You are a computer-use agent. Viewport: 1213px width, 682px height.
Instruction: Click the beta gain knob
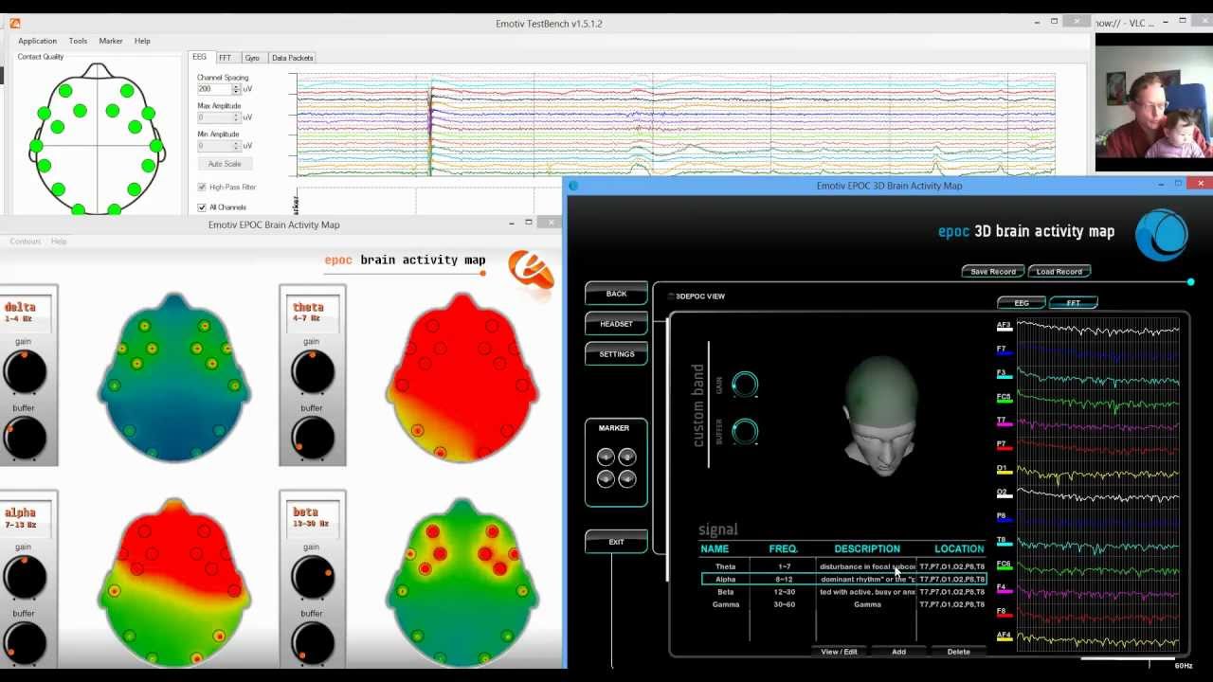[x=313, y=577]
